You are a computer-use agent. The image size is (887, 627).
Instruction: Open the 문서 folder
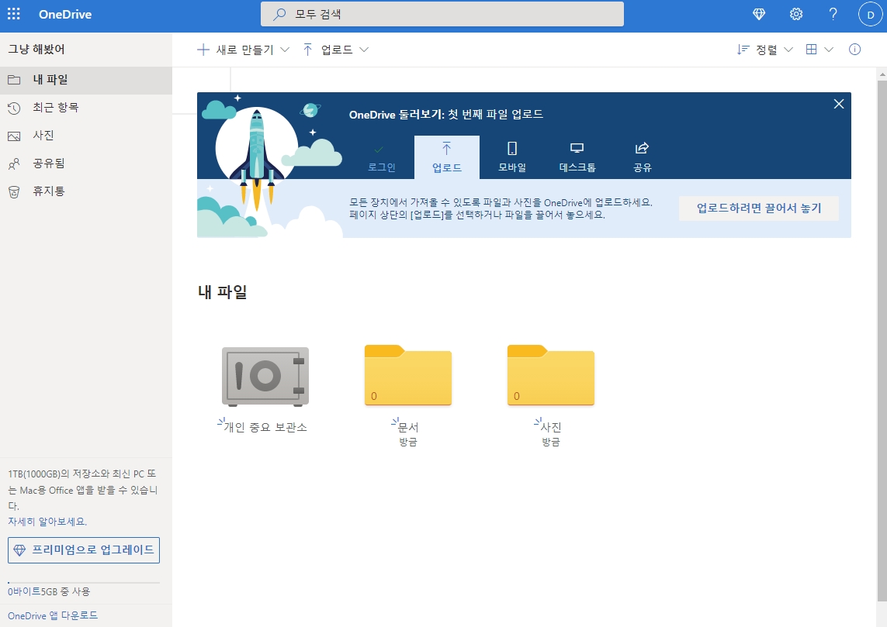pos(408,376)
